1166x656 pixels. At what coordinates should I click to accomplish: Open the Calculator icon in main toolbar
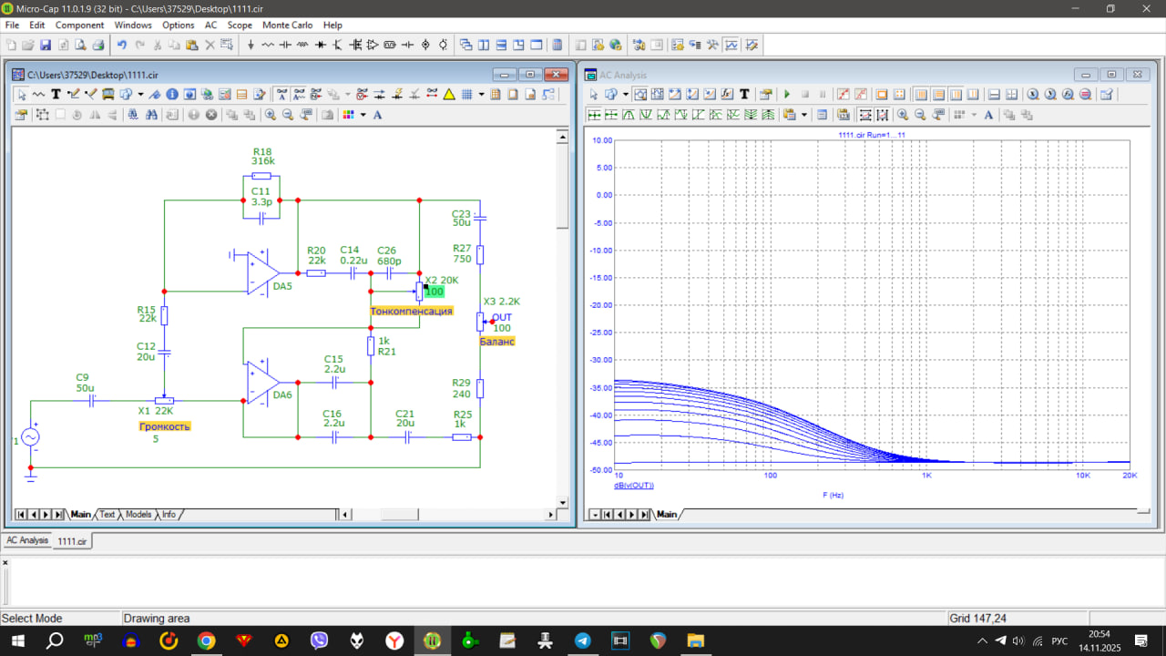[558, 45]
